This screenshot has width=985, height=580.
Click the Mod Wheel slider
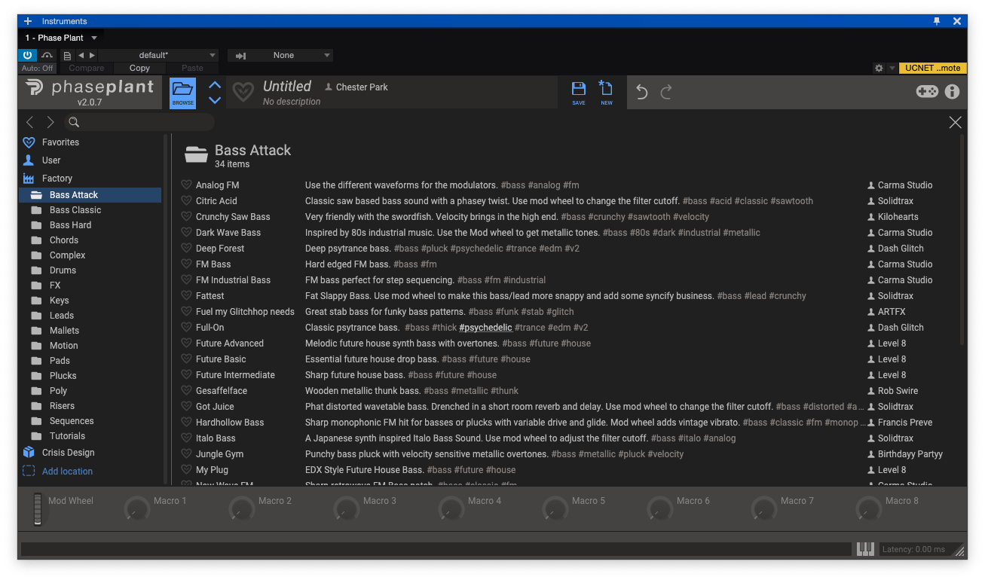pyautogui.click(x=38, y=508)
